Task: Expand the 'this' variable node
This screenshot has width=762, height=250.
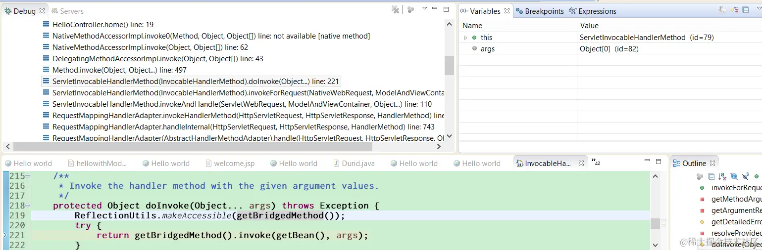Action: [465, 38]
